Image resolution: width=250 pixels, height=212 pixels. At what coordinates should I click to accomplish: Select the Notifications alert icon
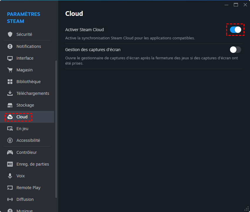pos(10,46)
